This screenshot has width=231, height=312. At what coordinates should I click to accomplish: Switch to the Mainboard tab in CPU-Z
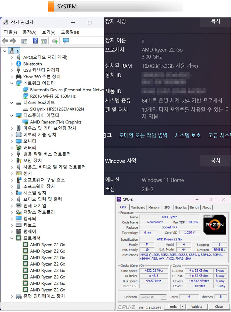138,207
